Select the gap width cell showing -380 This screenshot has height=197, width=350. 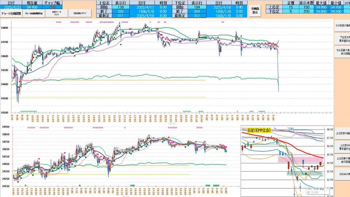pos(52,7)
